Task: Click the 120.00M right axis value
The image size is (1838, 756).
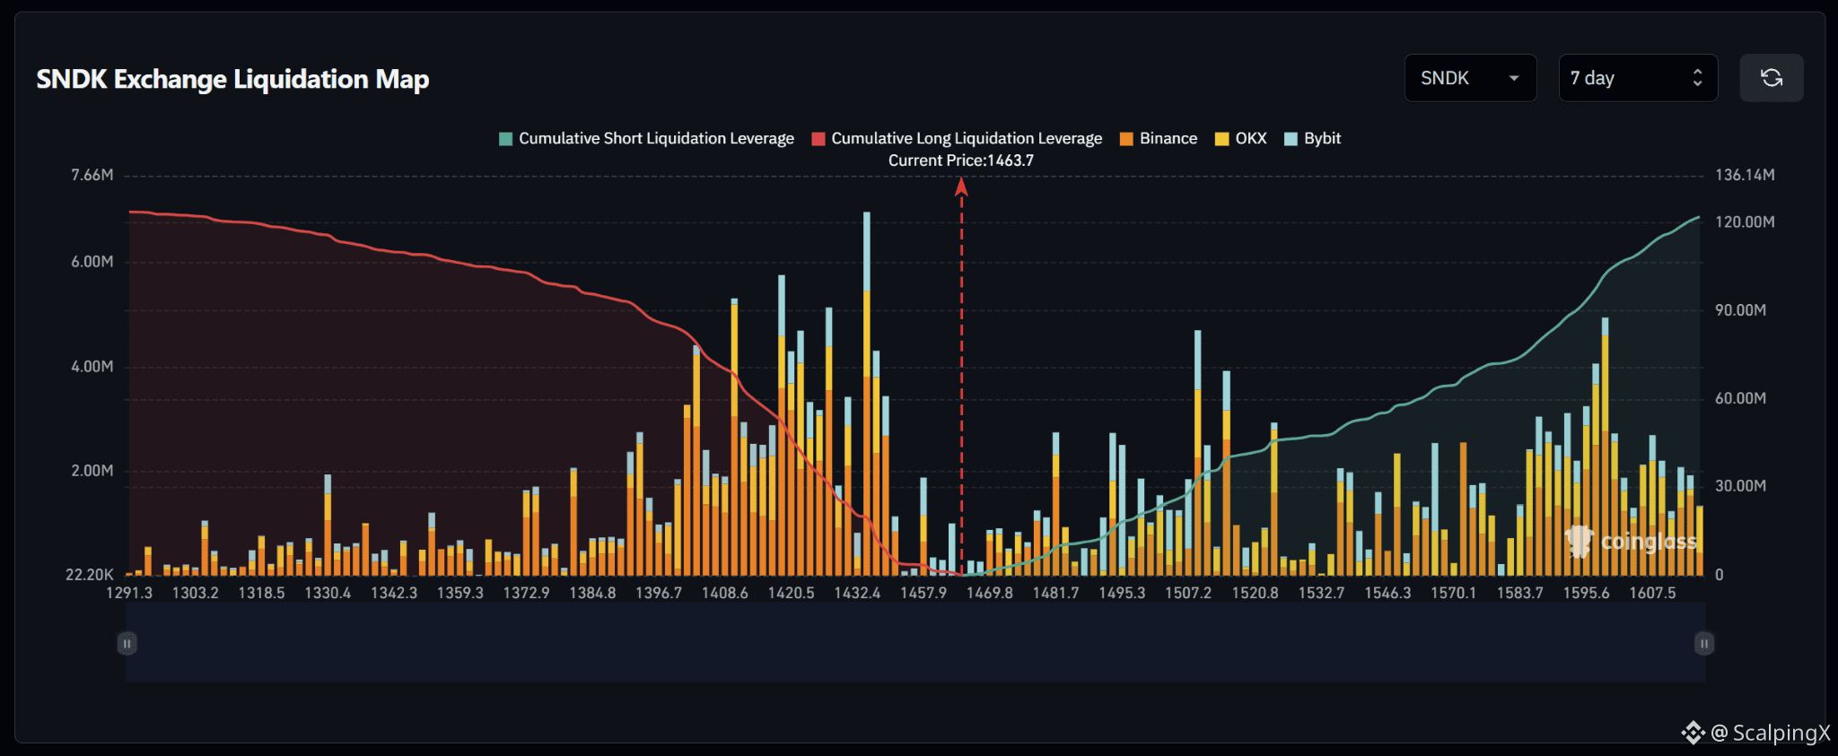Action: [1745, 222]
